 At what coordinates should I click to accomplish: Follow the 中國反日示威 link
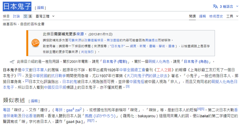[55, 88]
